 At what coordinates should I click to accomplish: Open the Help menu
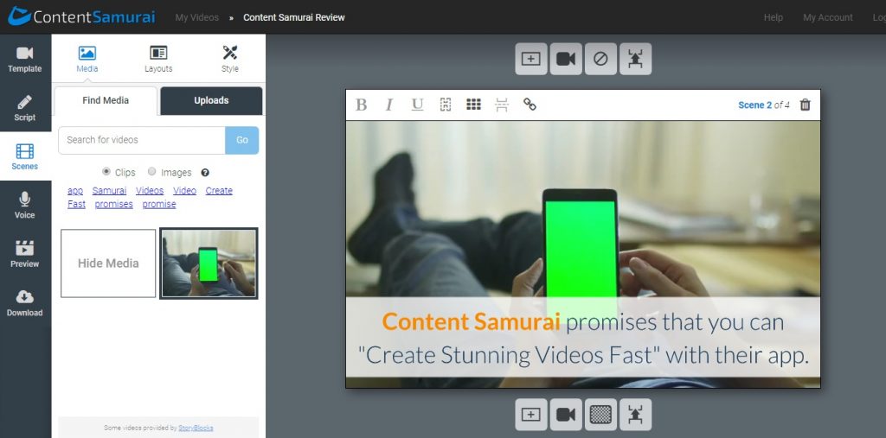click(774, 17)
